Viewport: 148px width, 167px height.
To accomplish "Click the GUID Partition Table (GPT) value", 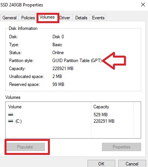I will coord(77,61).
